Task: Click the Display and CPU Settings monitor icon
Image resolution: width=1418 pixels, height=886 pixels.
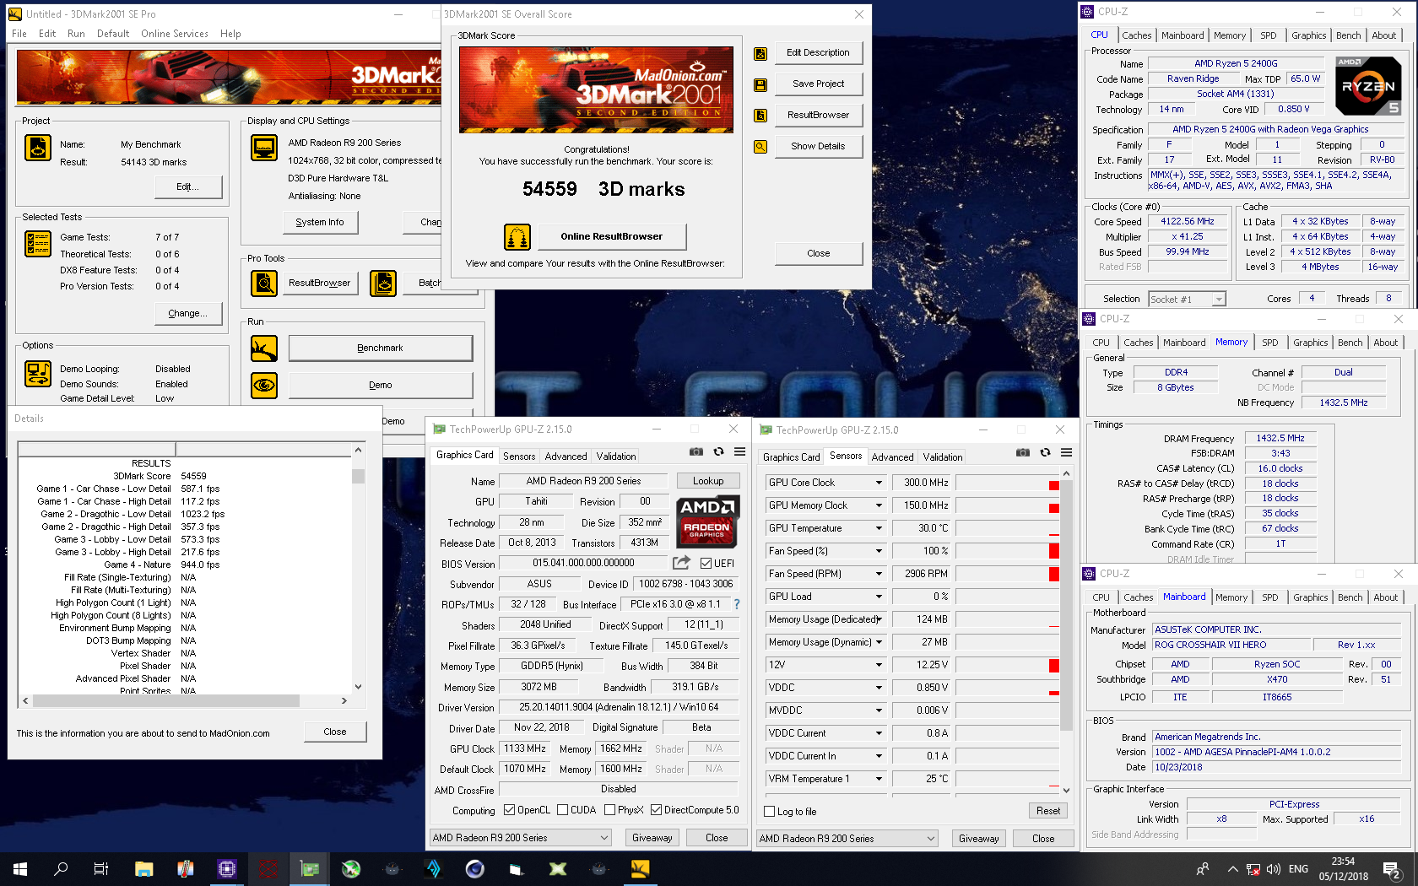Action: point(264,148)
